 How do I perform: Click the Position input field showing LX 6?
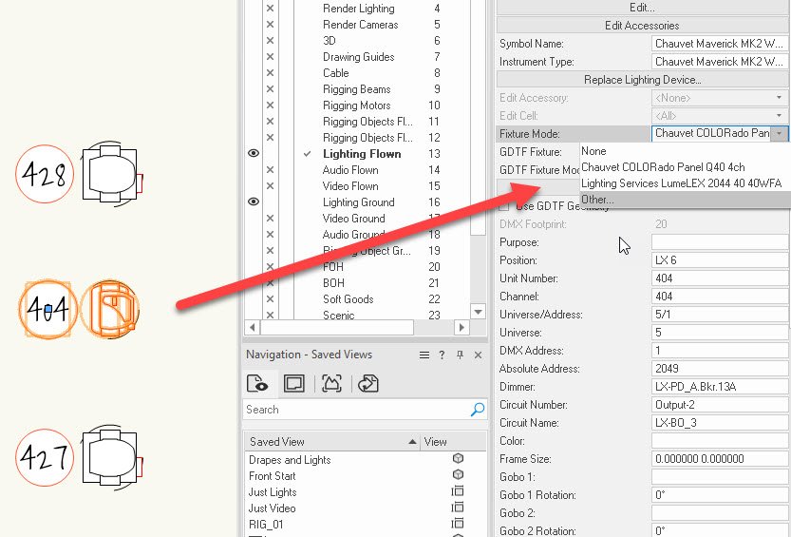(x=719, y=260)
